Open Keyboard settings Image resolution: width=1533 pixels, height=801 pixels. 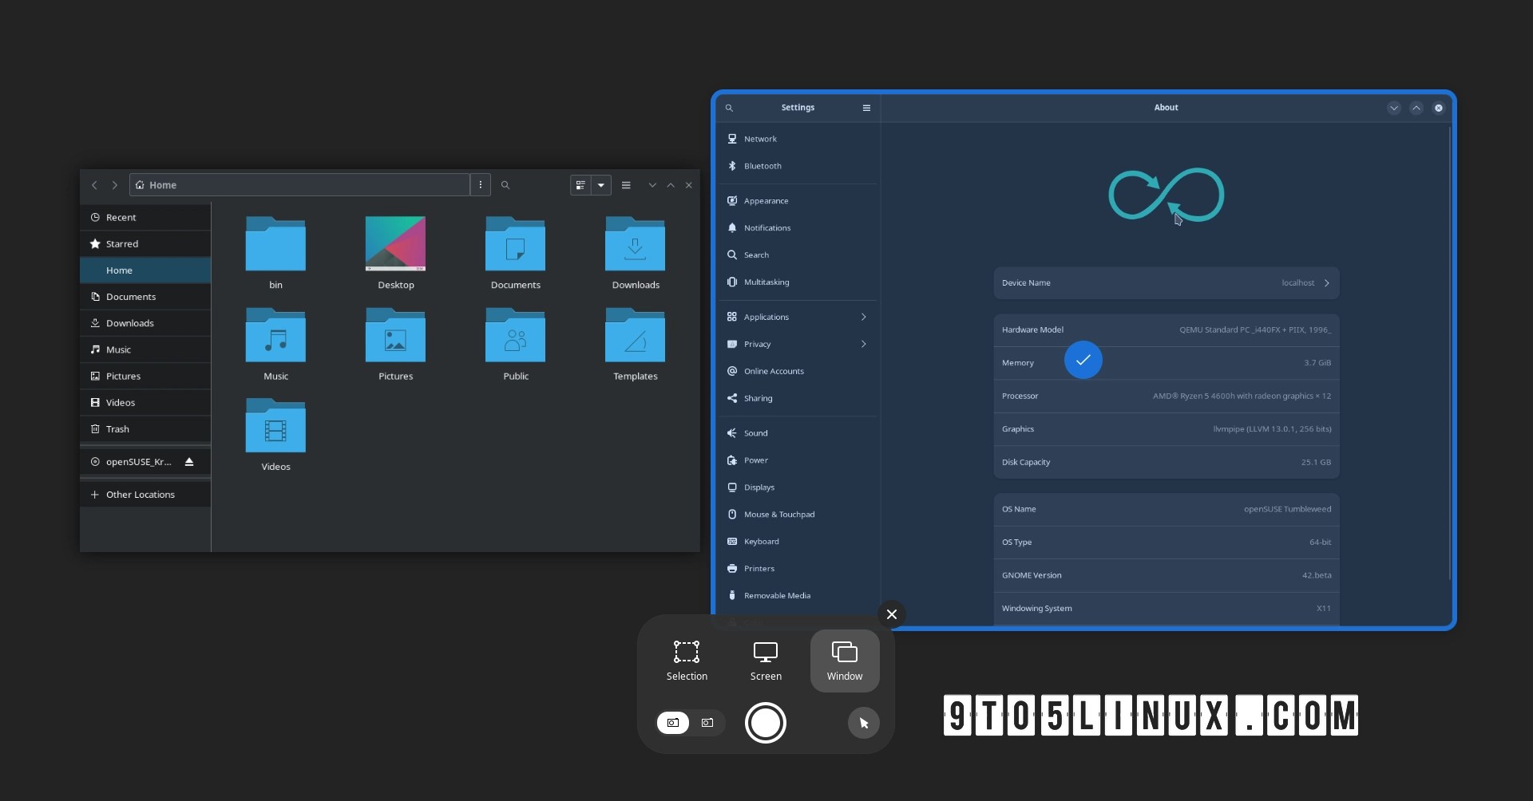(x=798, y=542)
